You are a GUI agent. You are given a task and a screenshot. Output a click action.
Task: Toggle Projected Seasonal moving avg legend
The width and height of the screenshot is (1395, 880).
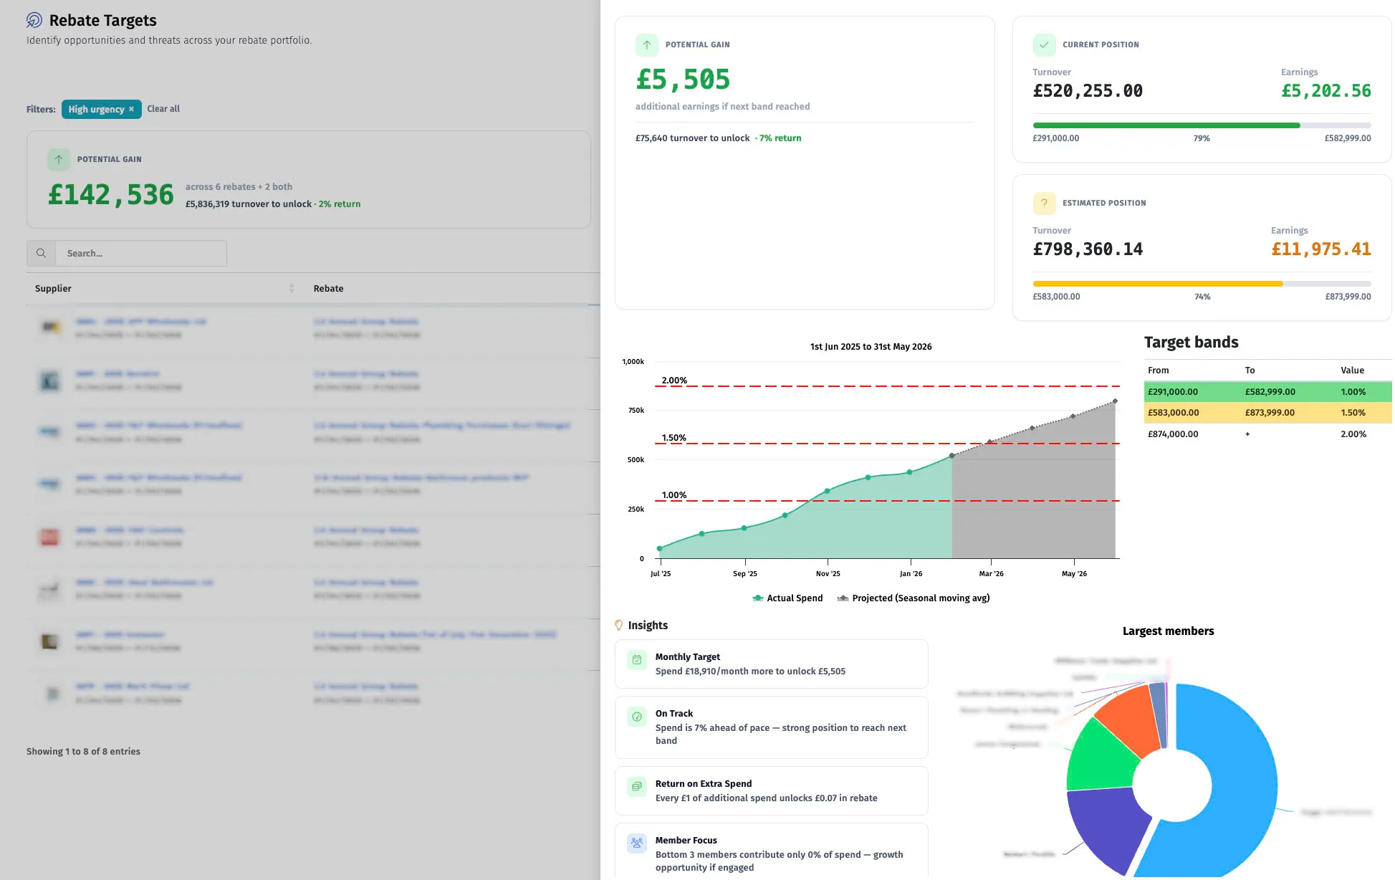[914, 598]
